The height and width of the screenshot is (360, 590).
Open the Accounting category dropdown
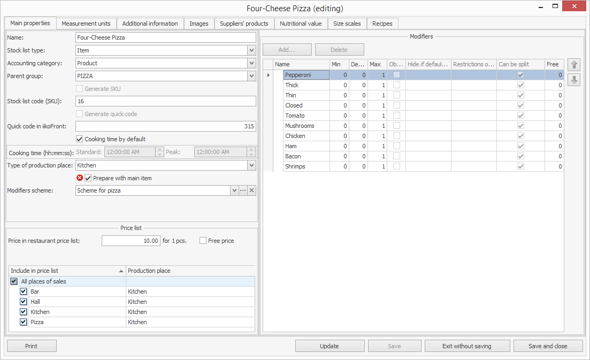click(251, 63)
